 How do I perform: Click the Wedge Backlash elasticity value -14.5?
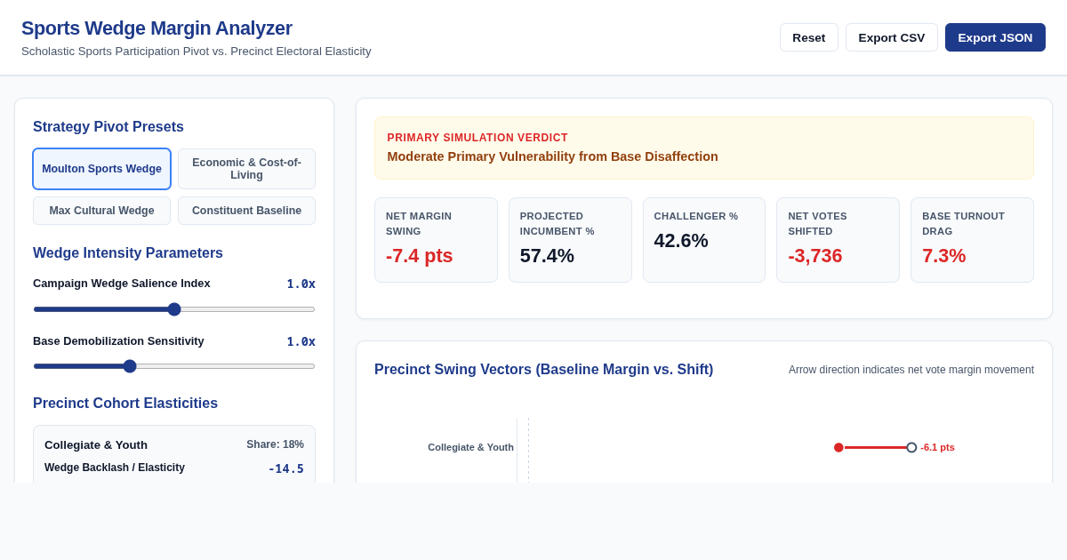pyautogui.click(x=285, y=468)
